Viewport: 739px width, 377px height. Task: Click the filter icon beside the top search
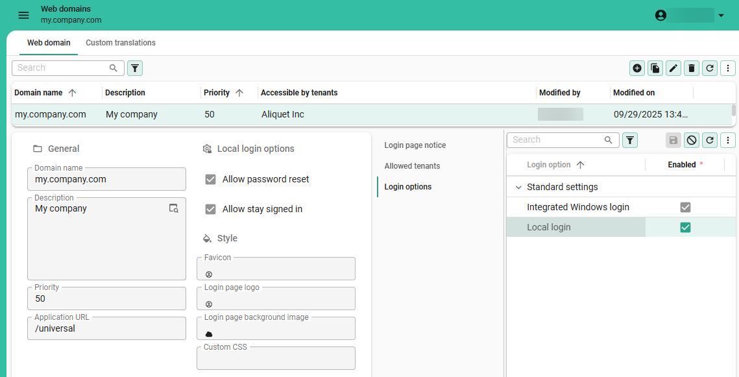[x=135, y=68]
